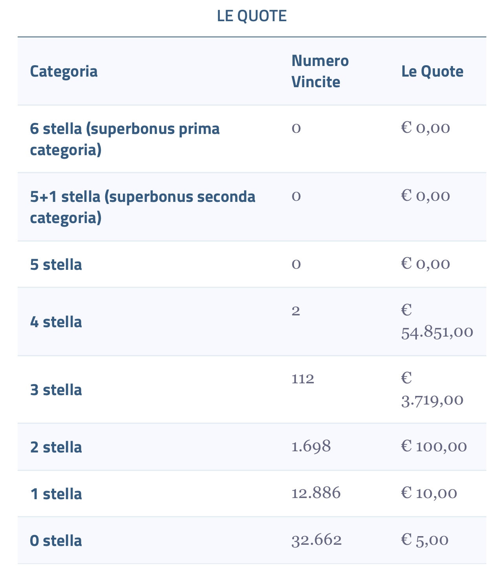Click the 5 stella category label
This screenshot has height=575, width=504.
56,264
